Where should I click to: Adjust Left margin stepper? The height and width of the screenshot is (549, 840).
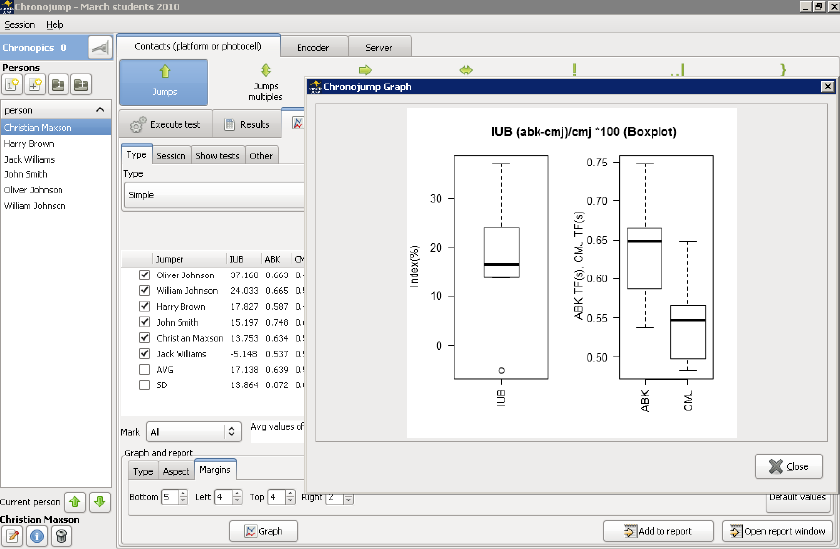click(x=237, y=497)
